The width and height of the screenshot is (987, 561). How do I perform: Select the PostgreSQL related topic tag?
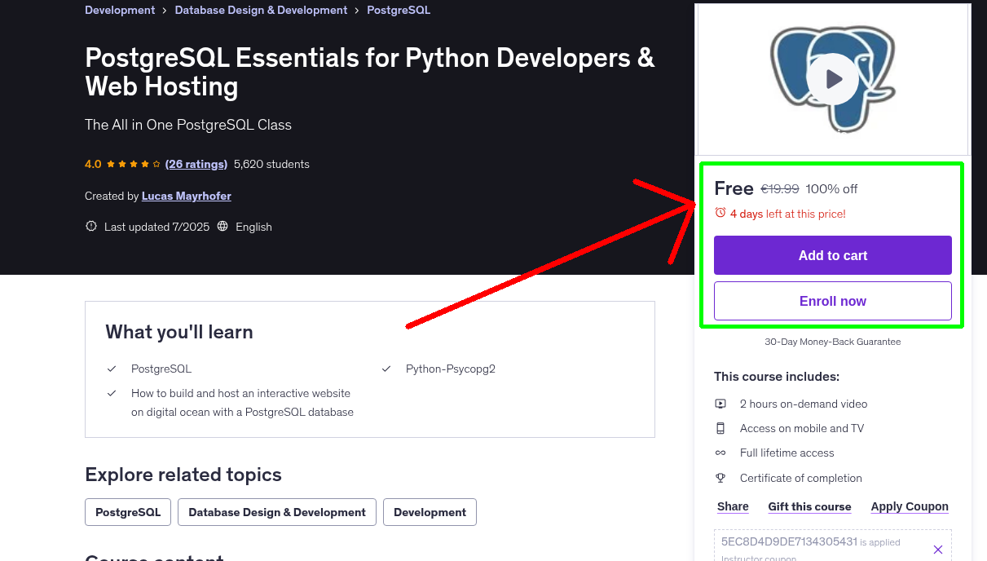pyautogui.click(x=128, y=512)
